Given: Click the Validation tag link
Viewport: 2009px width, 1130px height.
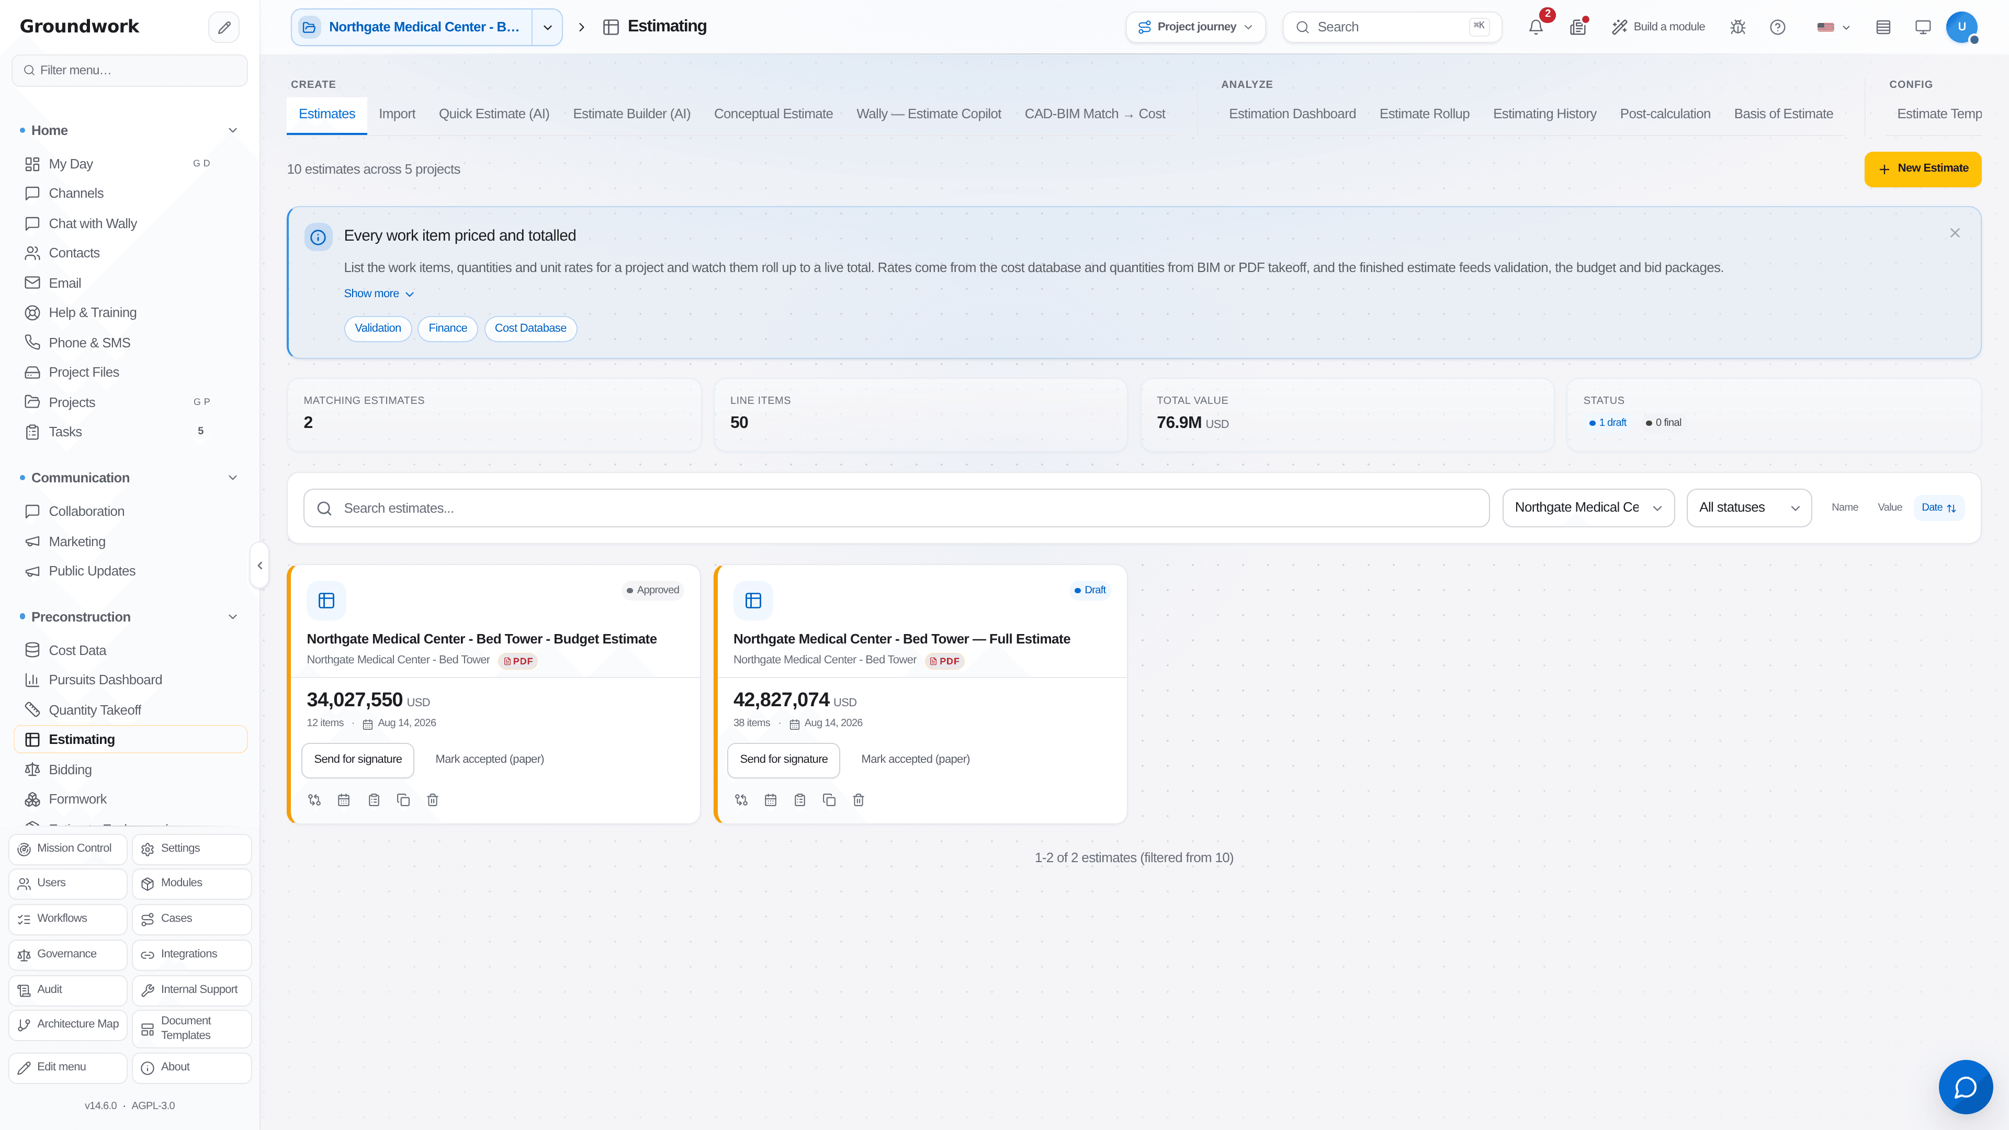Looking at the screenshot, I should tap(377, 329).
